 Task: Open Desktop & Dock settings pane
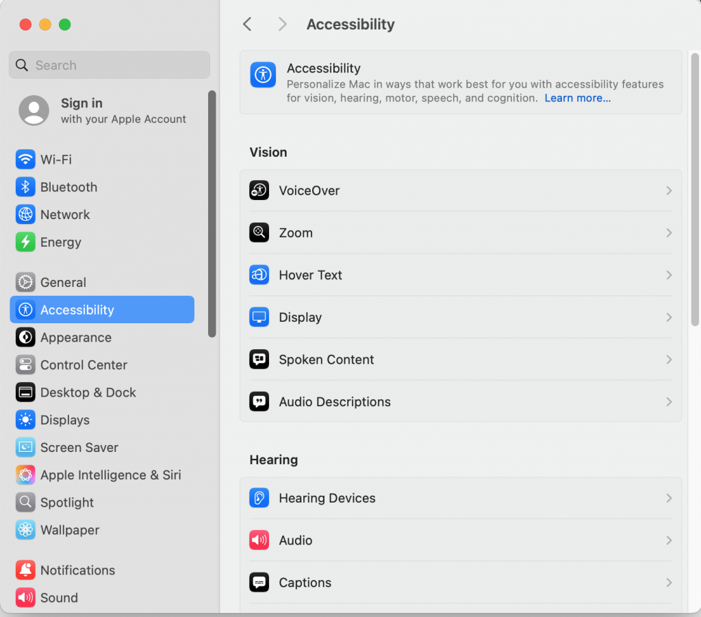(x=88, y=392)
